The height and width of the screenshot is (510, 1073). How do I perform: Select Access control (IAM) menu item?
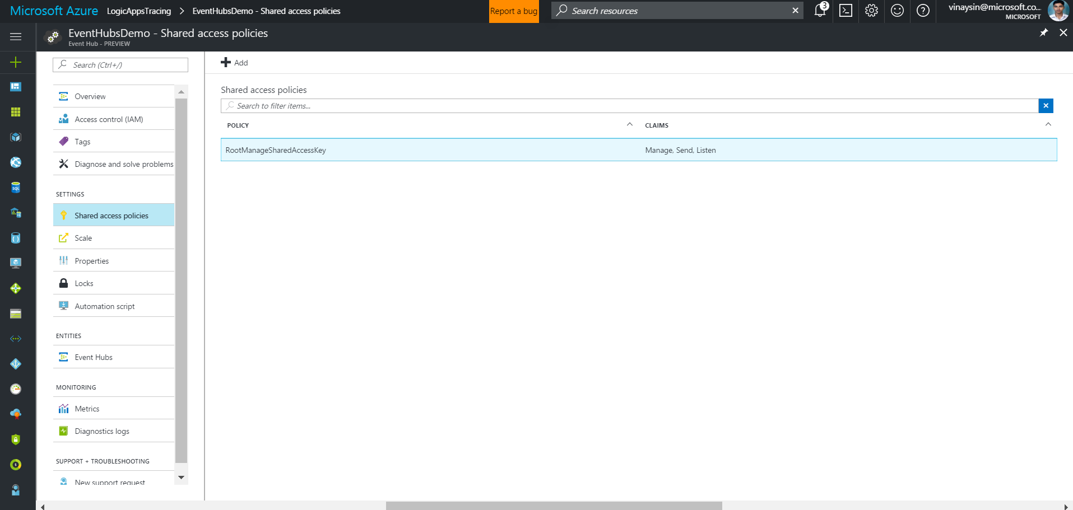(114, 119)
